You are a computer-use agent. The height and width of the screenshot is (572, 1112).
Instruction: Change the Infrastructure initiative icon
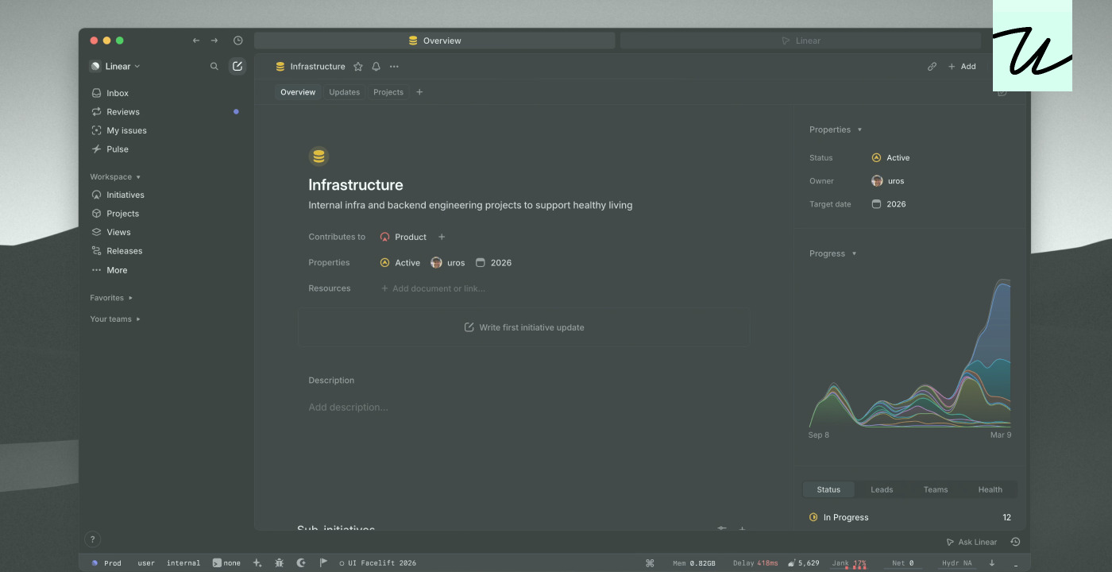(x=319, y=157)
